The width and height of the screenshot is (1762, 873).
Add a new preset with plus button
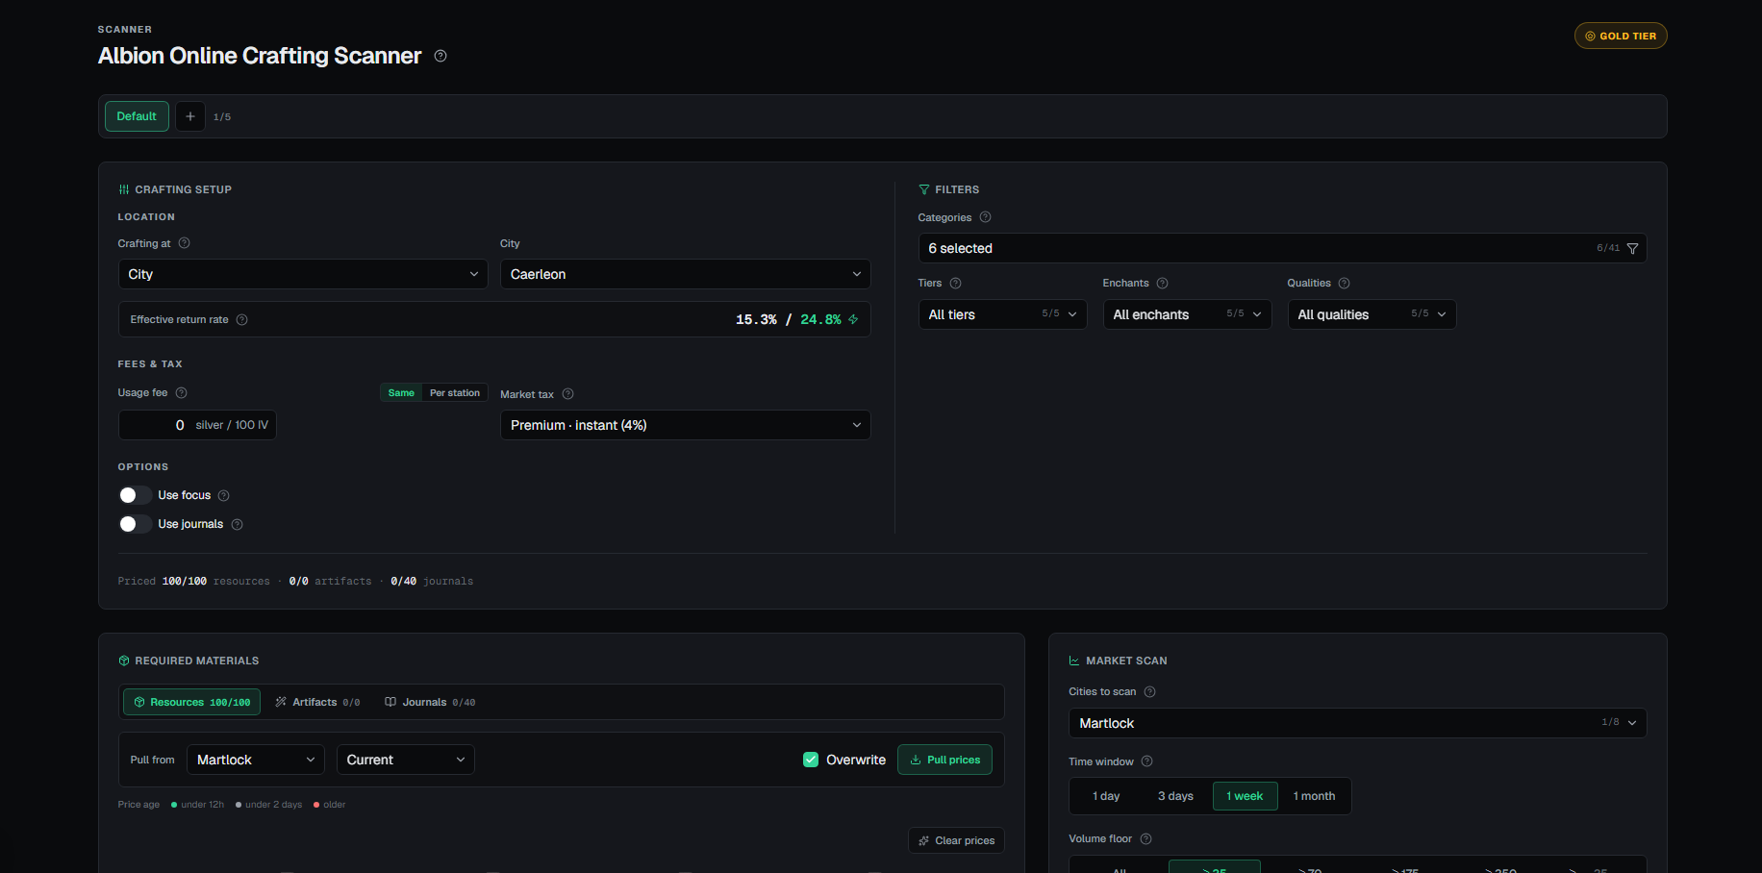(x=190, y=116)
